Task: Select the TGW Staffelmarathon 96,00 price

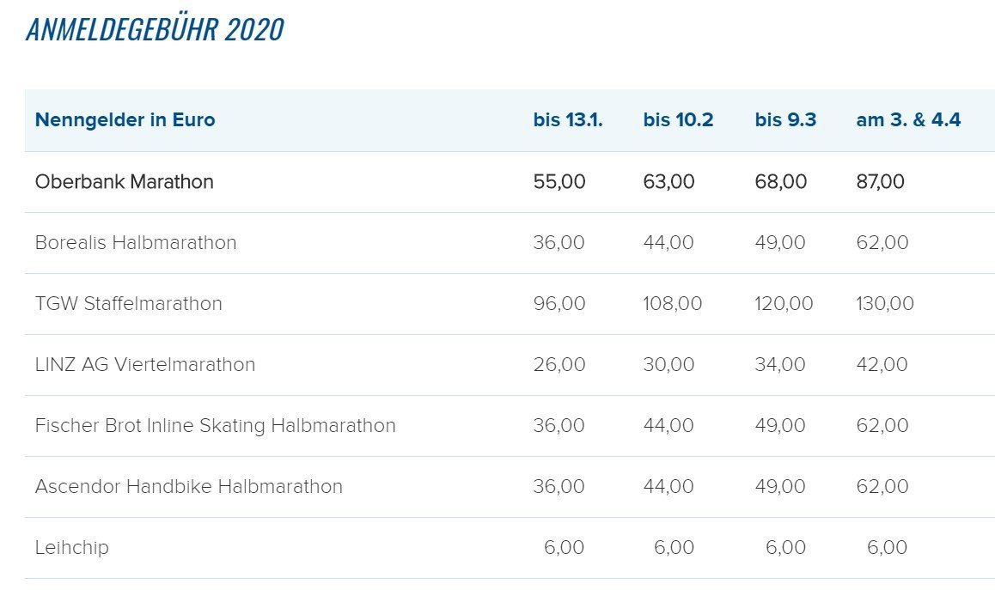Action: click(x=559, y=304)
